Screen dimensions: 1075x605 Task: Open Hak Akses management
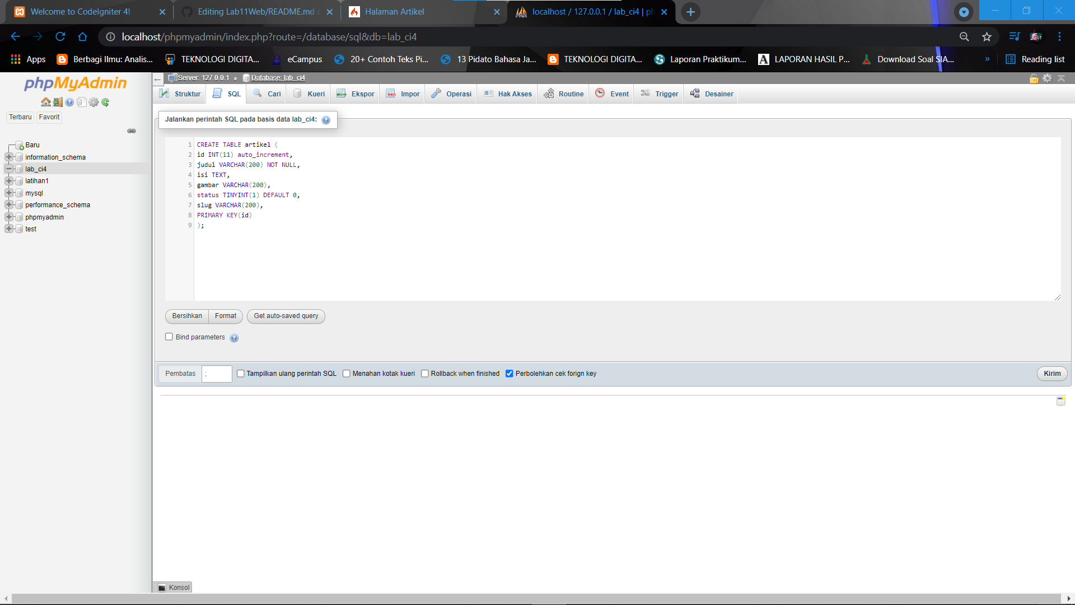tap(507, 94)
